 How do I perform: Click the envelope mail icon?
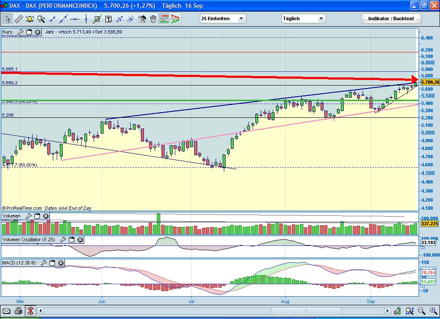(6, 311)
